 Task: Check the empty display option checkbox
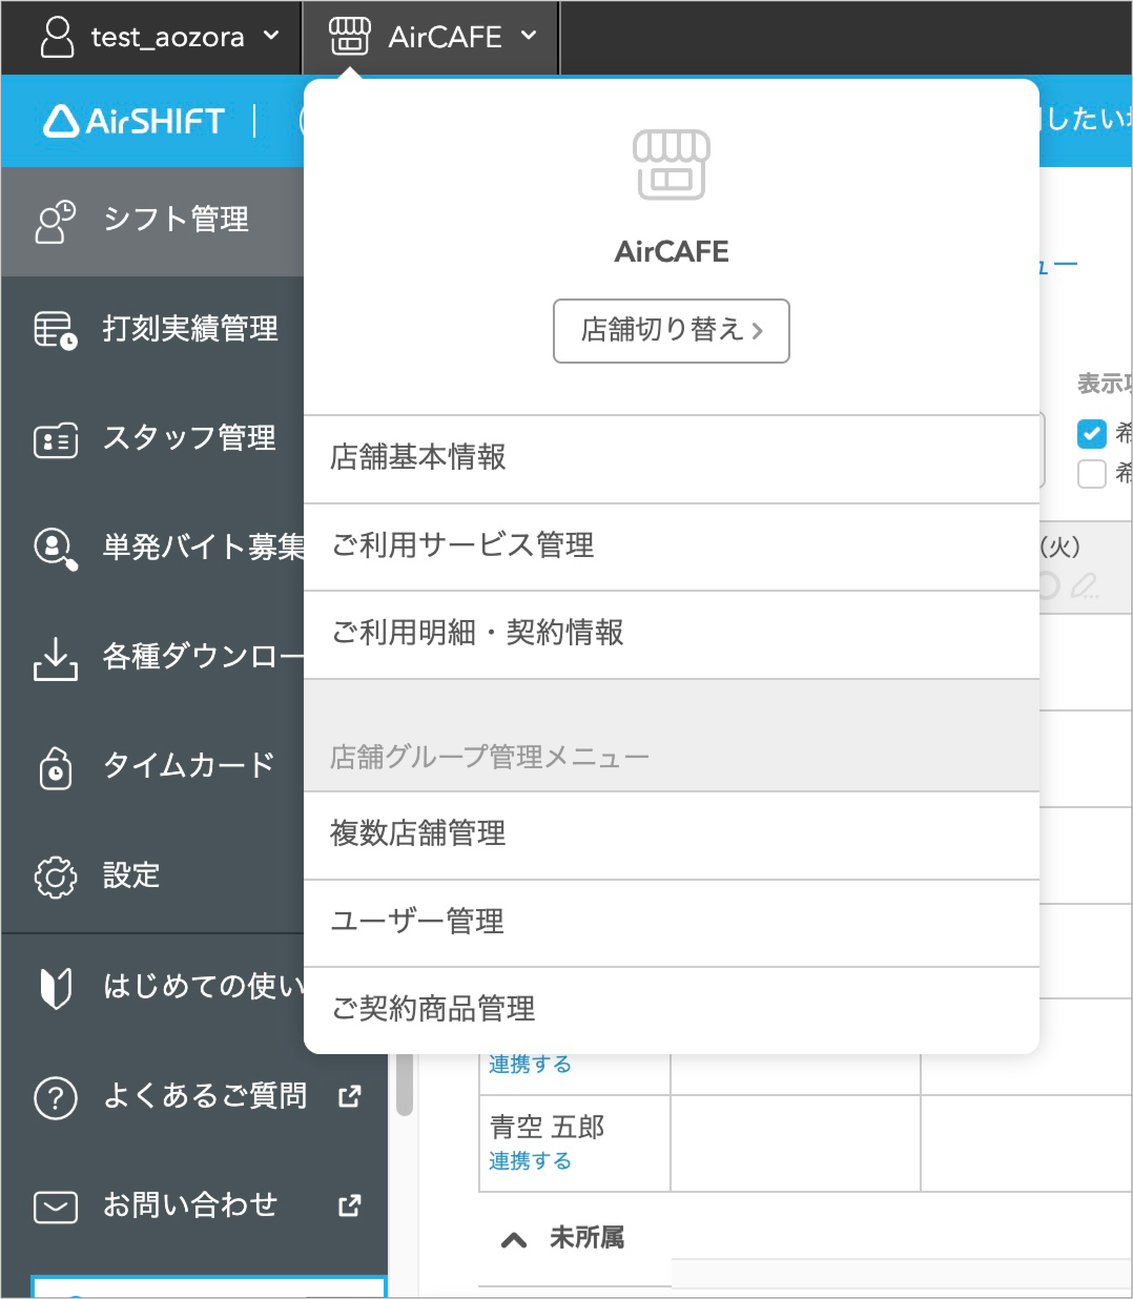(1091, 474)
